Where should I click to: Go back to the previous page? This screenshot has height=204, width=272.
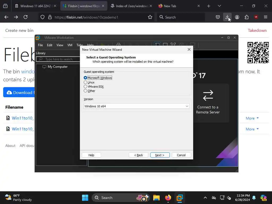pyautogui.click(x=6, y=17)
